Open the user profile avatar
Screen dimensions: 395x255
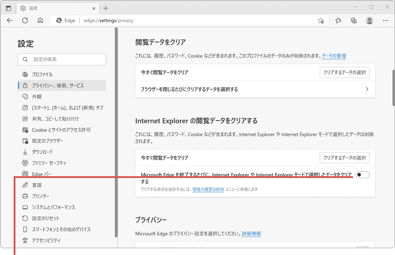click(x=370, y=21)
